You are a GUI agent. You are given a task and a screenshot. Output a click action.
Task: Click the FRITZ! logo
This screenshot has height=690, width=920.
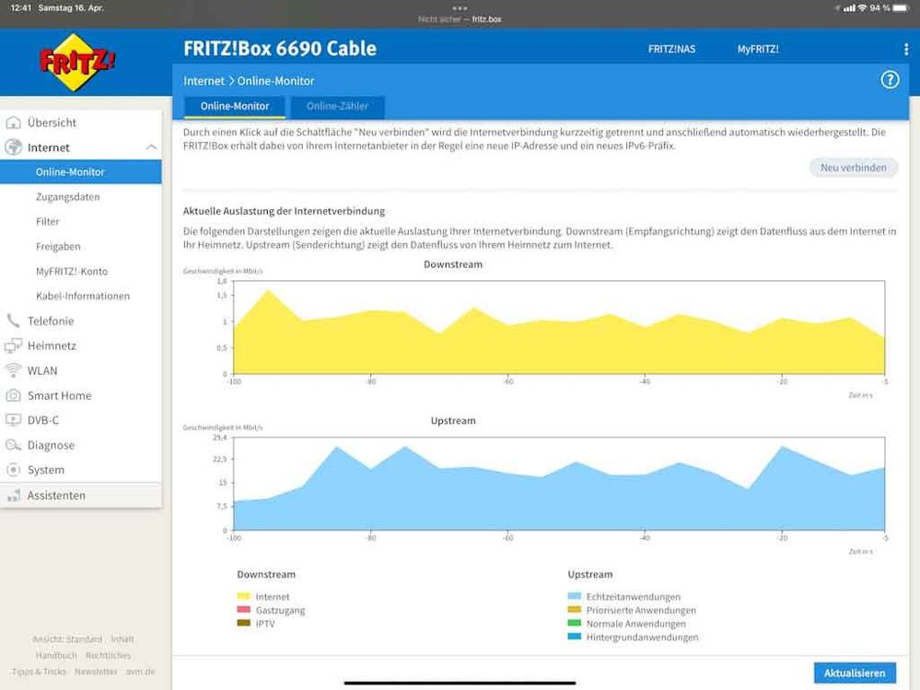point(76,63)
